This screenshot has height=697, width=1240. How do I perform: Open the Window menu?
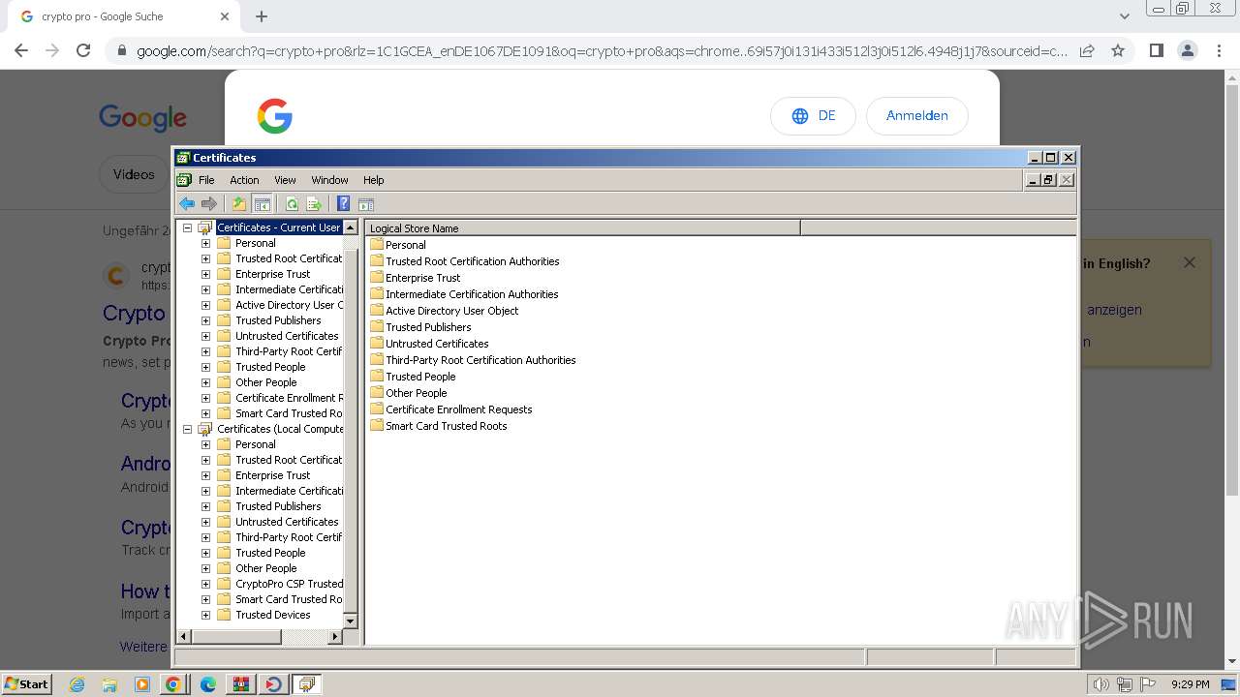(329, 180)
